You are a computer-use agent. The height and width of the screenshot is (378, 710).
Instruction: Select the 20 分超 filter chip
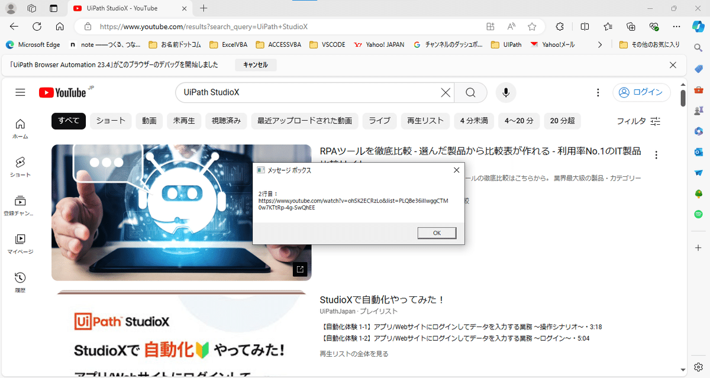click(562, 121)
